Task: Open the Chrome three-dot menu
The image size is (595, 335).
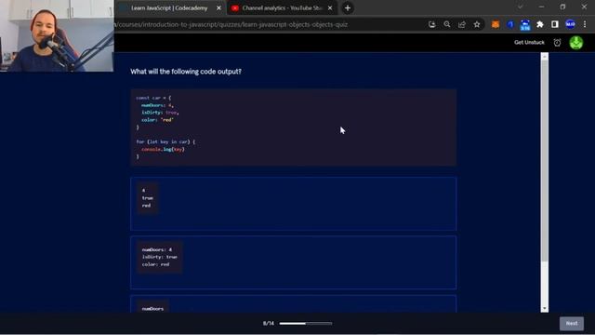Action: [585, 25]
